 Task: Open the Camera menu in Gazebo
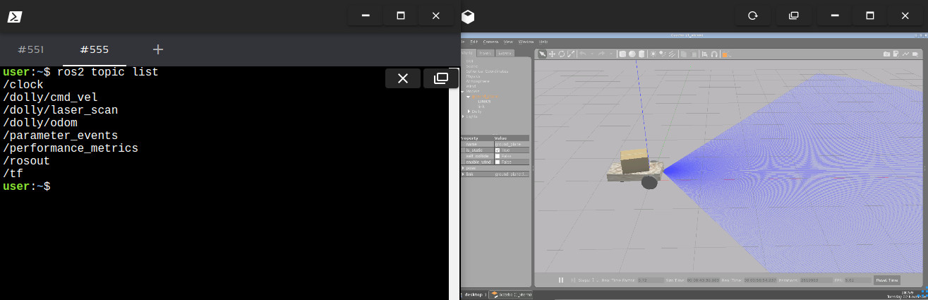click(490, 42)
